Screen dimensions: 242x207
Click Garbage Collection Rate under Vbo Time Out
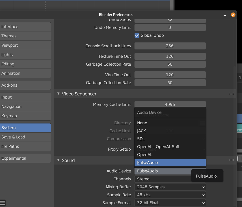(170, 83)
